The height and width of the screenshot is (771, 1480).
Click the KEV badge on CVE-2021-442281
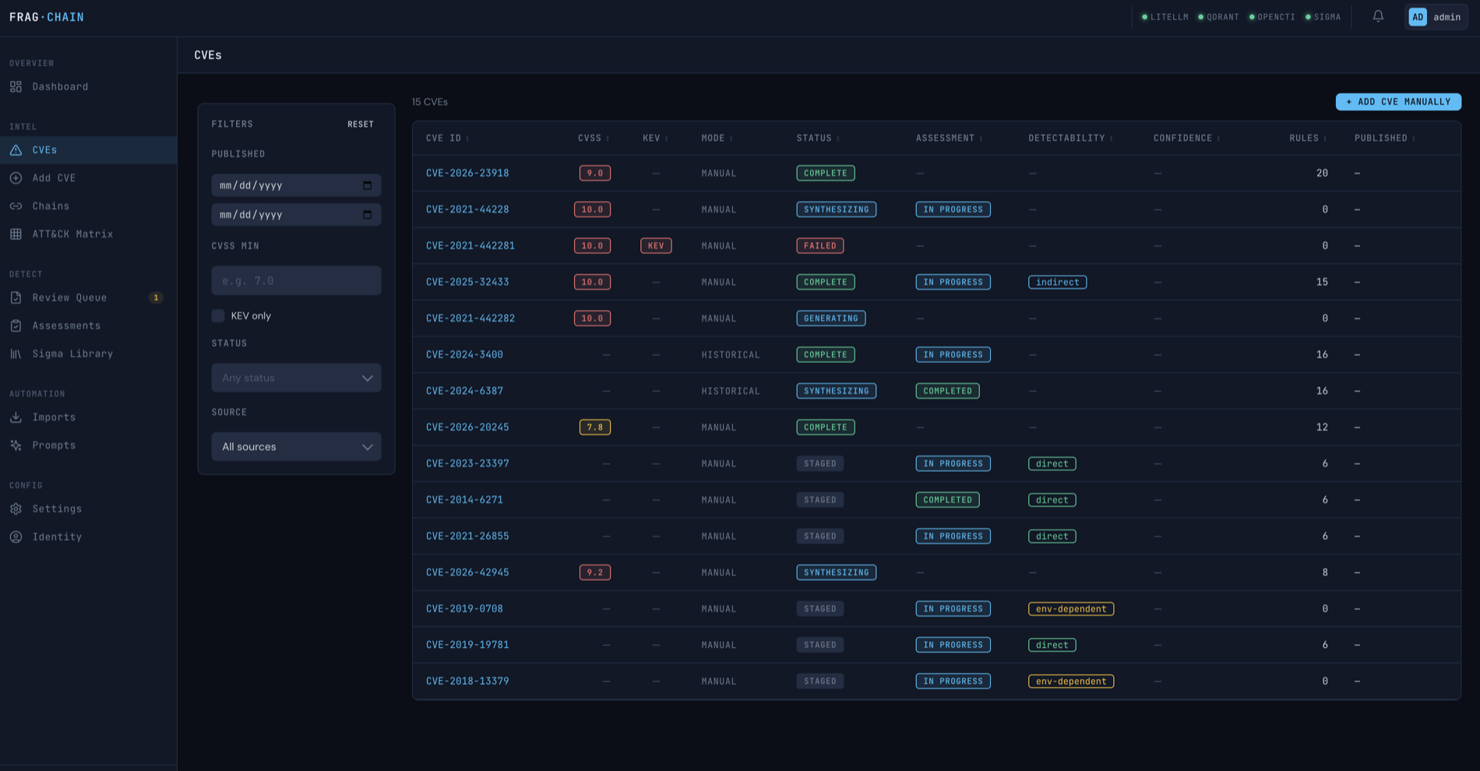click(656, 245)
